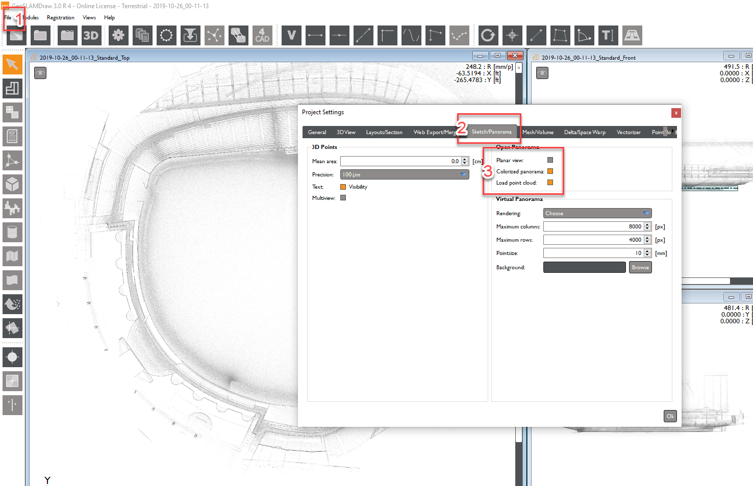
Task: Click the ring-shaped circle toolbar icon
Action: tap(166, 35)
